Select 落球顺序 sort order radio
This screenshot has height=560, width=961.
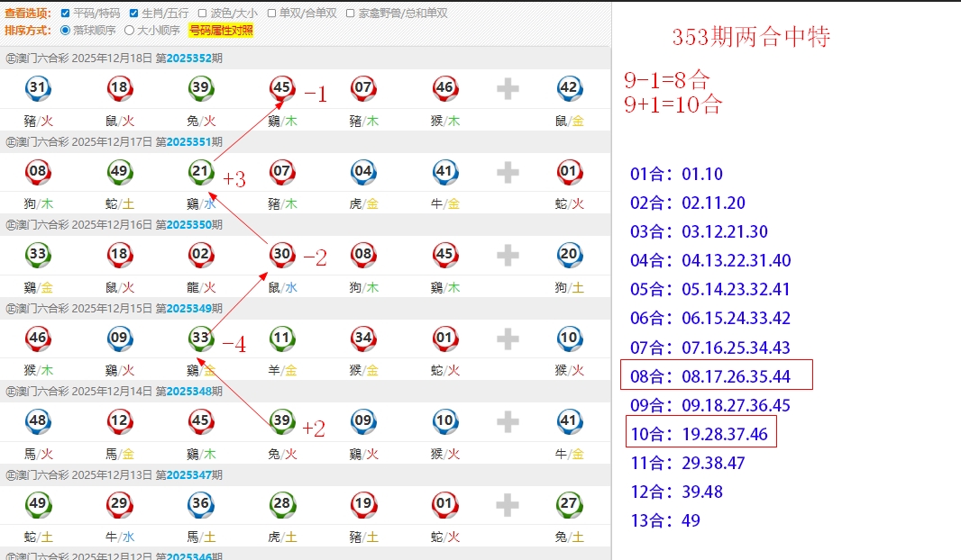65,30
